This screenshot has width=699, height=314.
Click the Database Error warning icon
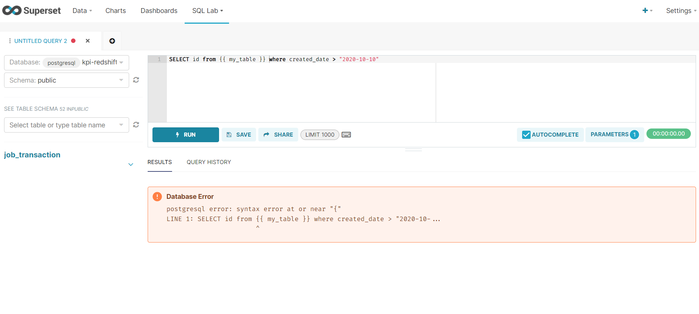click(x=157, y=197)
